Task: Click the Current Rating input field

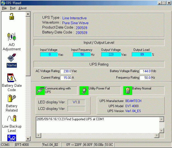Action: (x=66, y=78)
